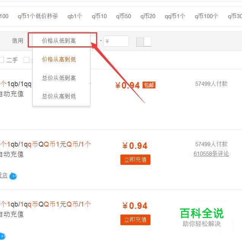Open the 610558条评论 link
This screenshot has height=240, width=242.
click(211, 154)
